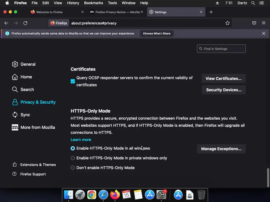Select Privacy & Security category
The width and height of the screenshot is (270, 202).
click(x=34, y=102)
